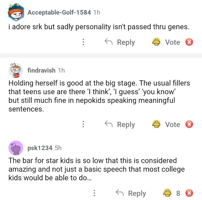
Task: Show overflow menu for psk1234's comment
Action: click(94, 193)
